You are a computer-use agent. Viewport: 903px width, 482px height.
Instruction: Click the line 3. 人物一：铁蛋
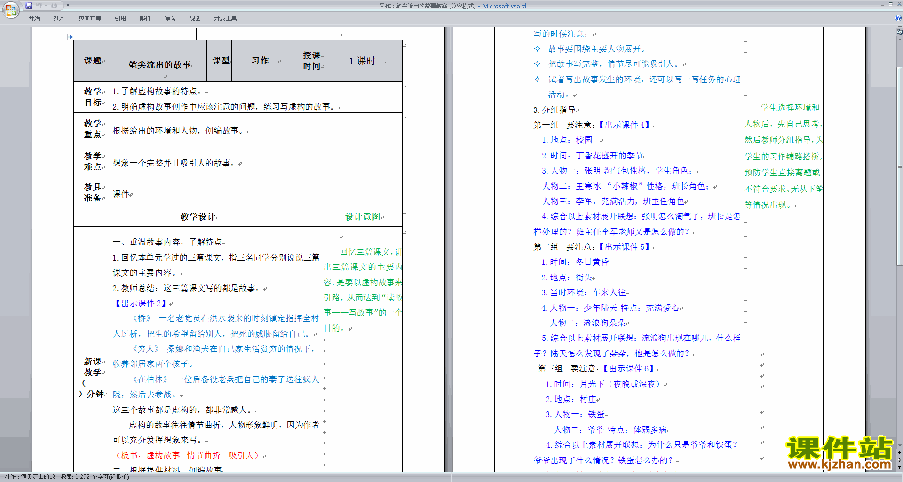[575, 414]
